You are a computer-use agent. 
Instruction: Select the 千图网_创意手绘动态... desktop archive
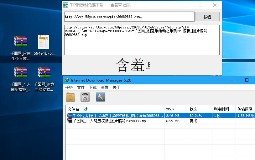click(44, 79)
